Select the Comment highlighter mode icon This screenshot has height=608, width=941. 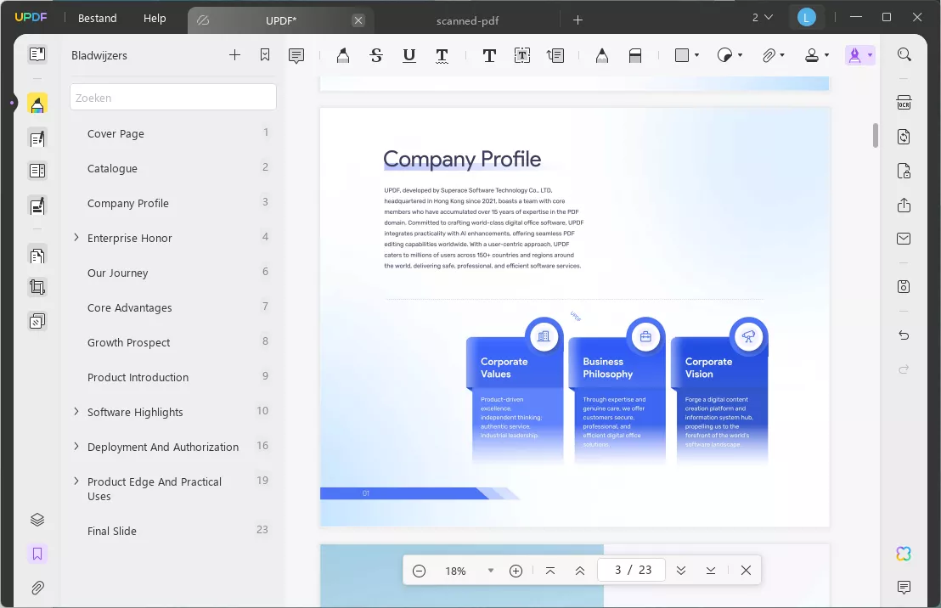(x=37, y=104)
